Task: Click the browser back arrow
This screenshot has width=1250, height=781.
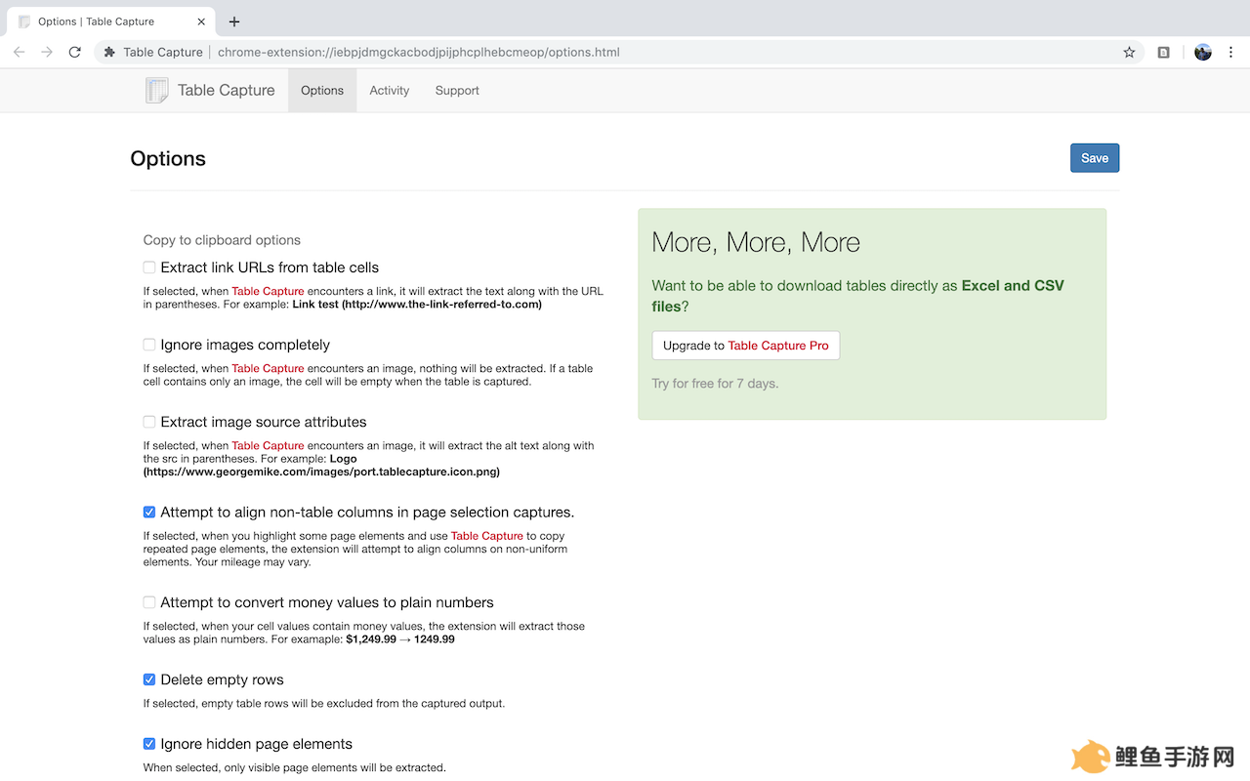Action: (x=20, y=52)
